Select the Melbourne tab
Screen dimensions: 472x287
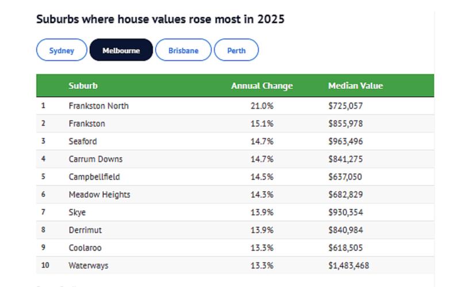click(121, 50)
